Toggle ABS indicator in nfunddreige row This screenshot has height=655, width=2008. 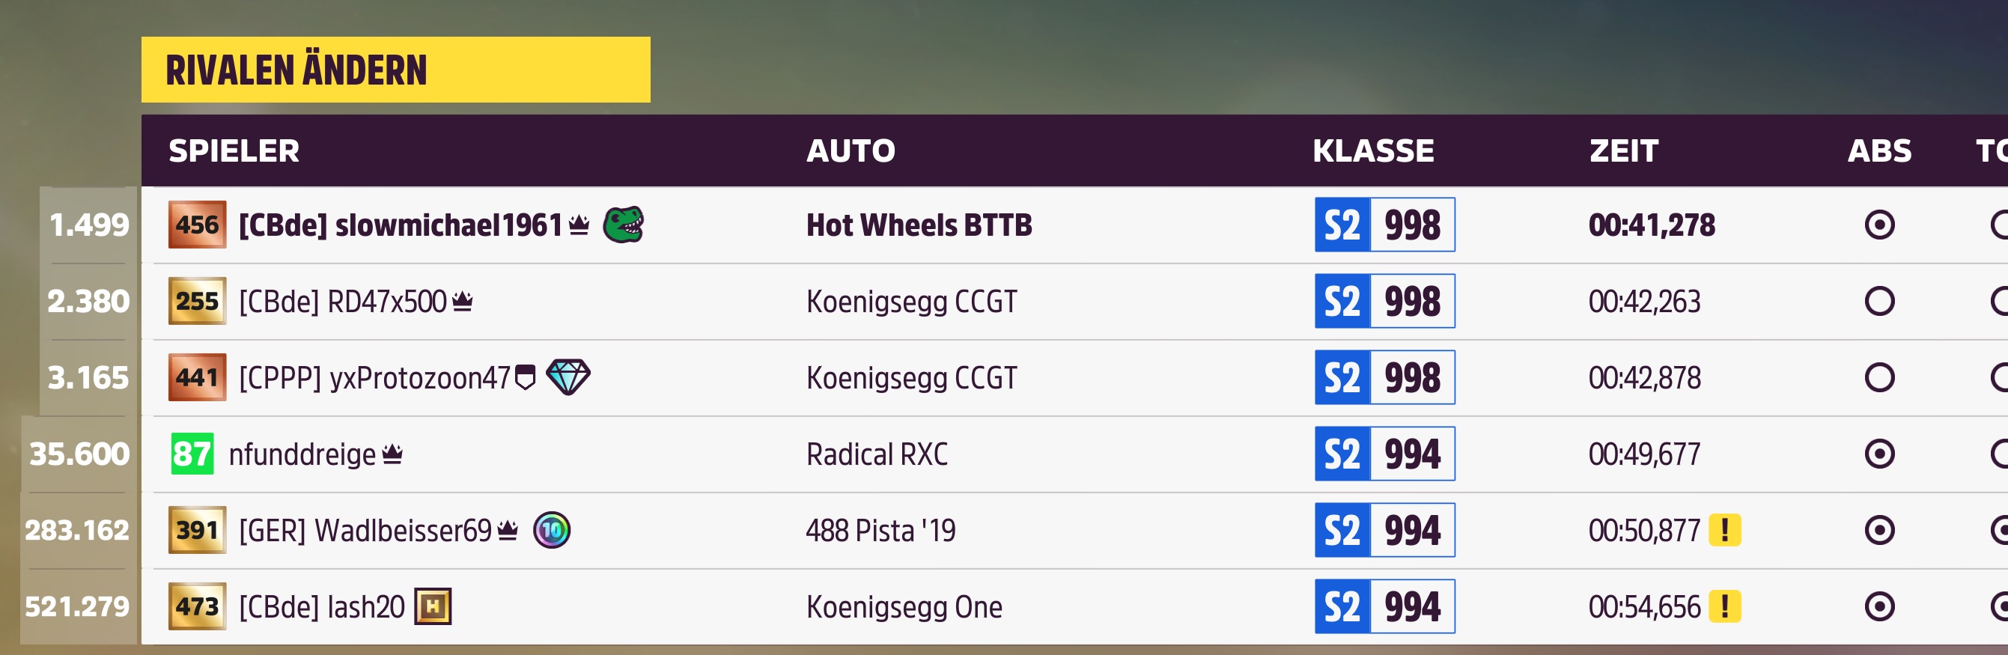[1878, 454]
